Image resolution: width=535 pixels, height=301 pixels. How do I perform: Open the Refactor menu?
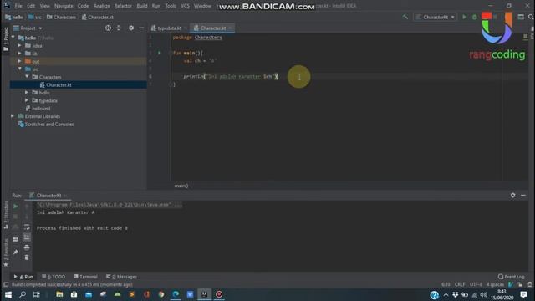[123, 6]
